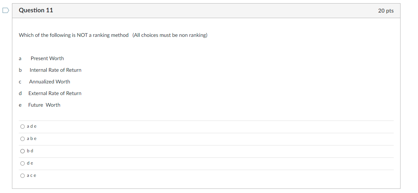Click the 'a b e' answer label text
Screen dimensions: 418x193
tap(32, 139)
